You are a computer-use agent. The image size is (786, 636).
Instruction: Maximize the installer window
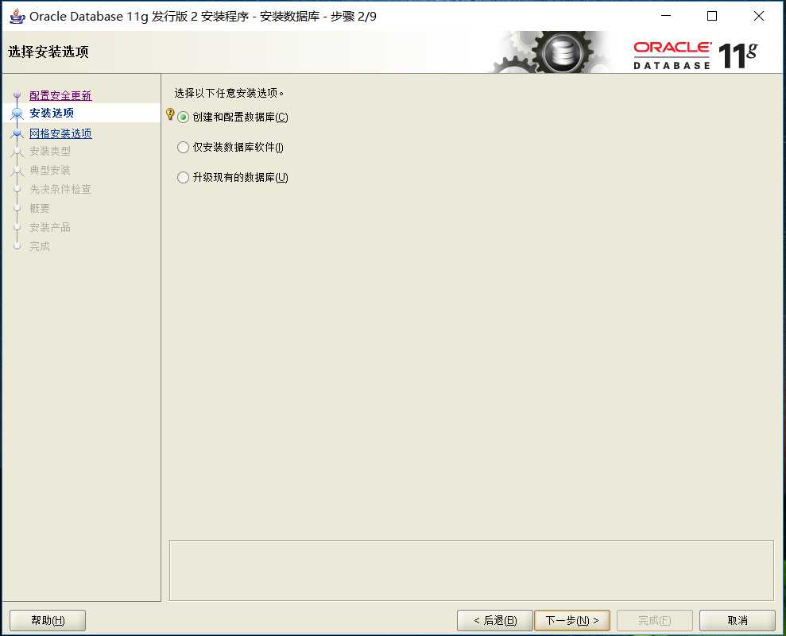712,16
